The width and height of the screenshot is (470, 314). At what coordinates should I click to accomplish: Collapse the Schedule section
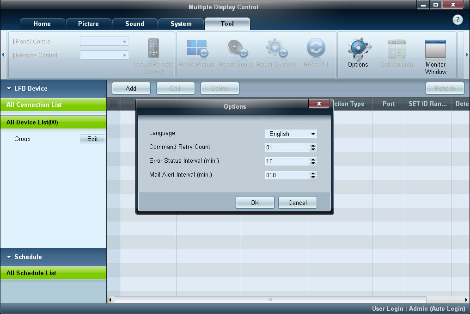pos(9,257)
